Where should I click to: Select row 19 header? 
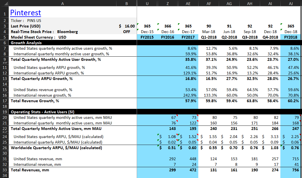coord(4,112)
